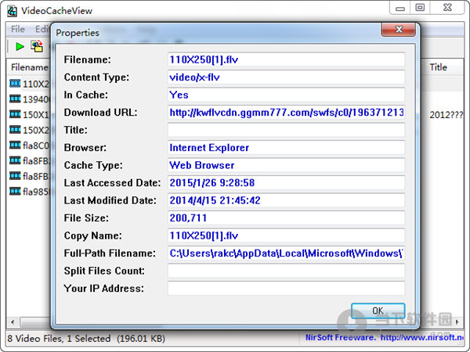Close the Properties dialog with red X
This screenshot has width=470, height=352.
(399, 30)
